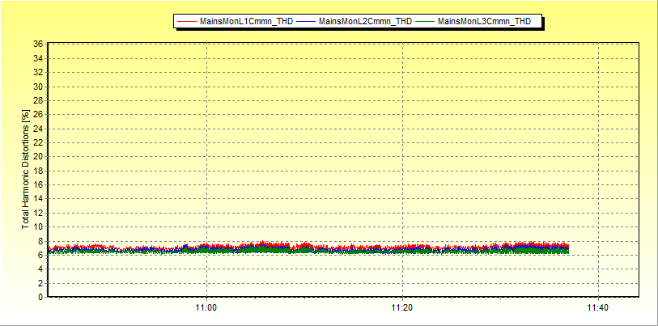Click the 30 tick label on the y-axis
658x326 pixels.
coord(37,87)
